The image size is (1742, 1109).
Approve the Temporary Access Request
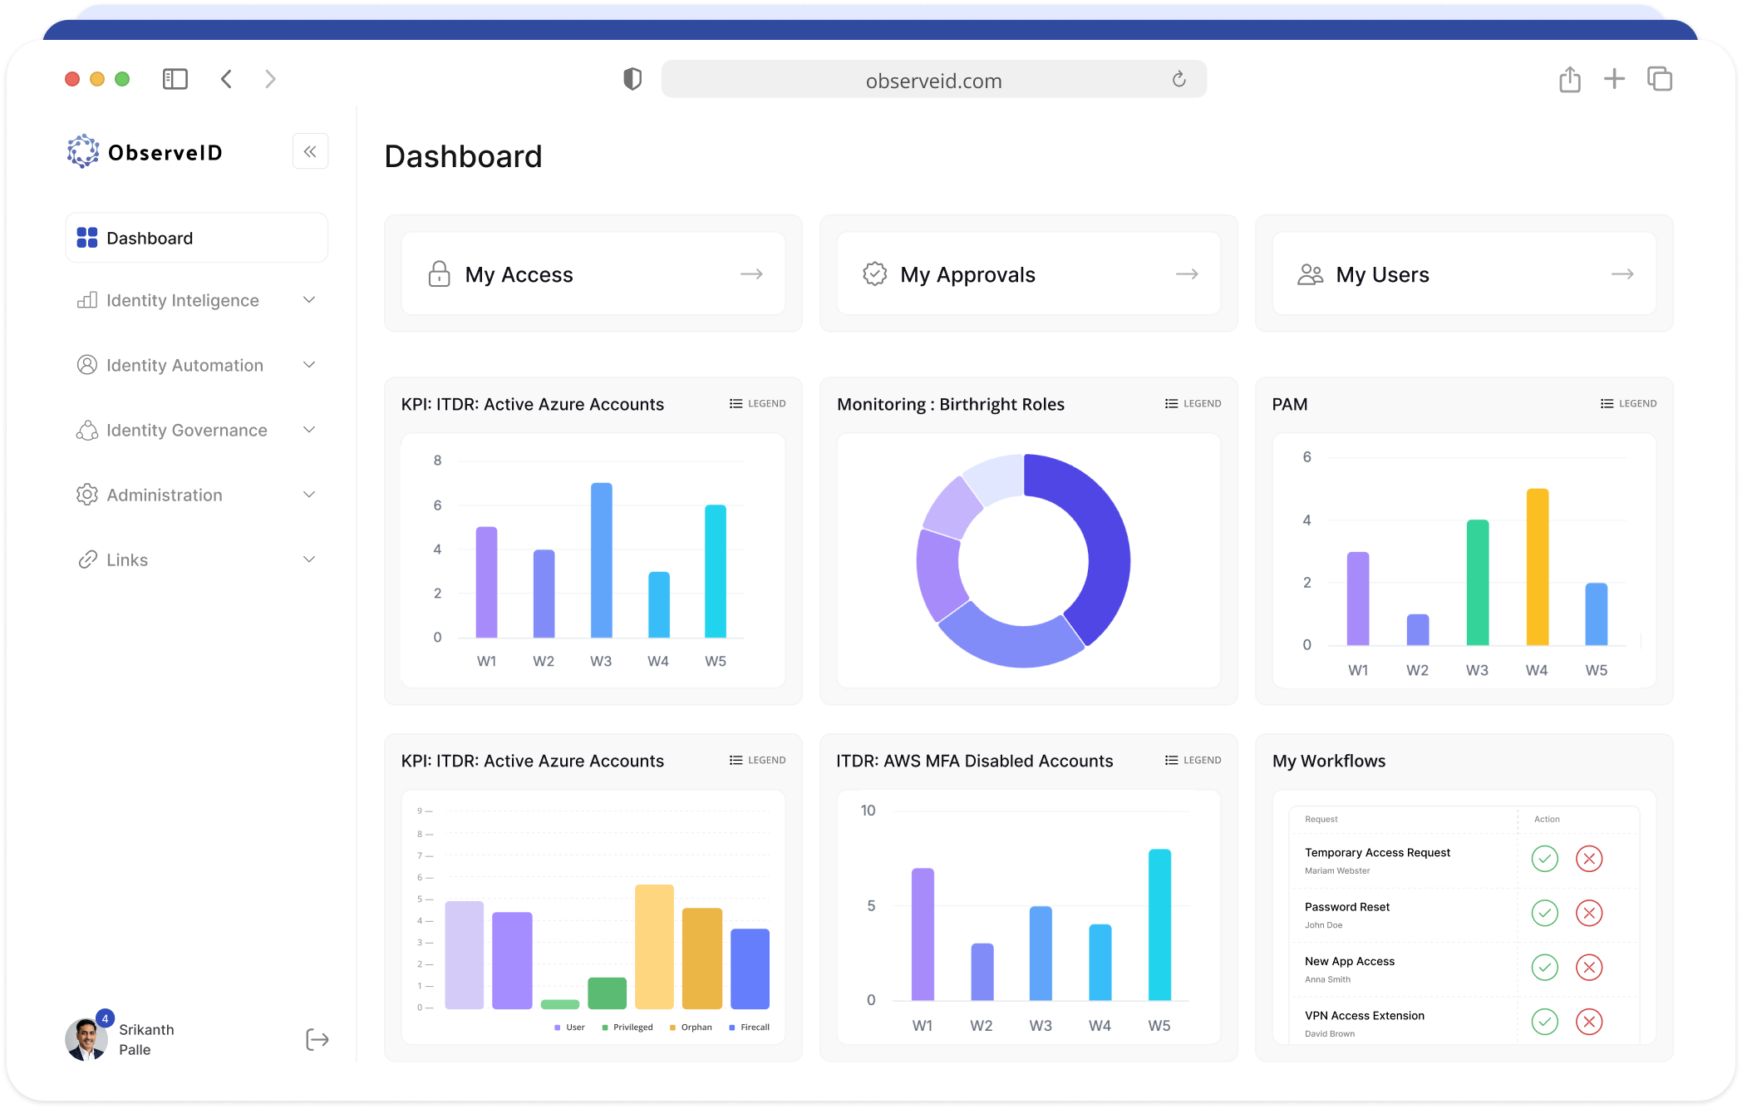[1544, 859]
